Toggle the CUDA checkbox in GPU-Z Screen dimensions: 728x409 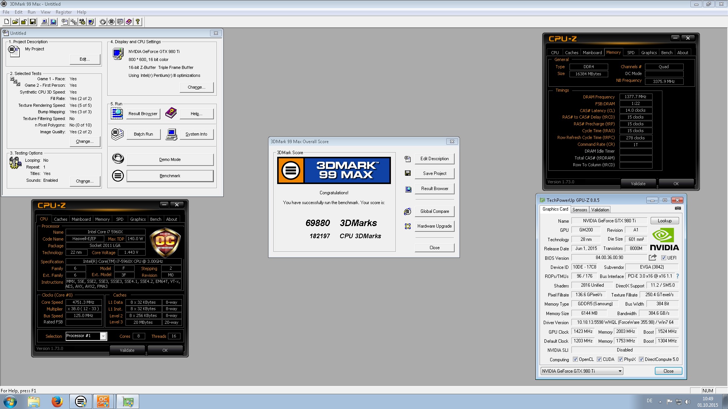[x=599, y=359]
